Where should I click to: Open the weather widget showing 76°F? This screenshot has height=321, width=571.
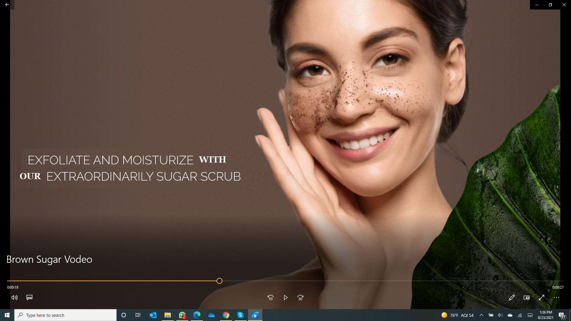pos(457,315)
